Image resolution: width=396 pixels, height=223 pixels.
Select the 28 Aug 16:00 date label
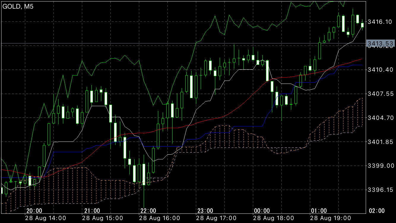pos(160,218)
